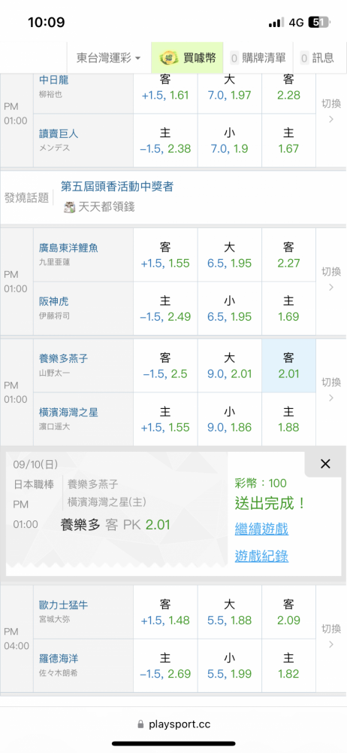This screenshot has width=347, height=753.
Task: Click 切換 arrow for 歐力士 vs 羅德 game
Action: [x=330, y=636]
